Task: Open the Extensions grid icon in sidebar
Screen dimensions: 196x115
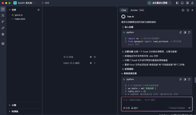Action: 3,43
